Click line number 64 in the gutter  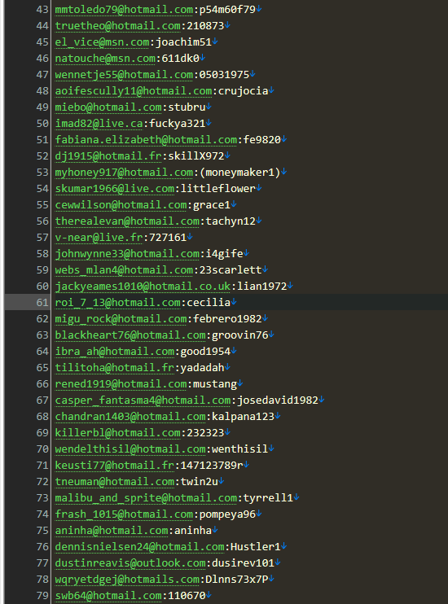(42, 352)
